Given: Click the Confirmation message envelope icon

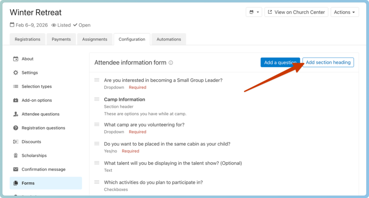Looking at the screenshot, I should coord(16,169).
